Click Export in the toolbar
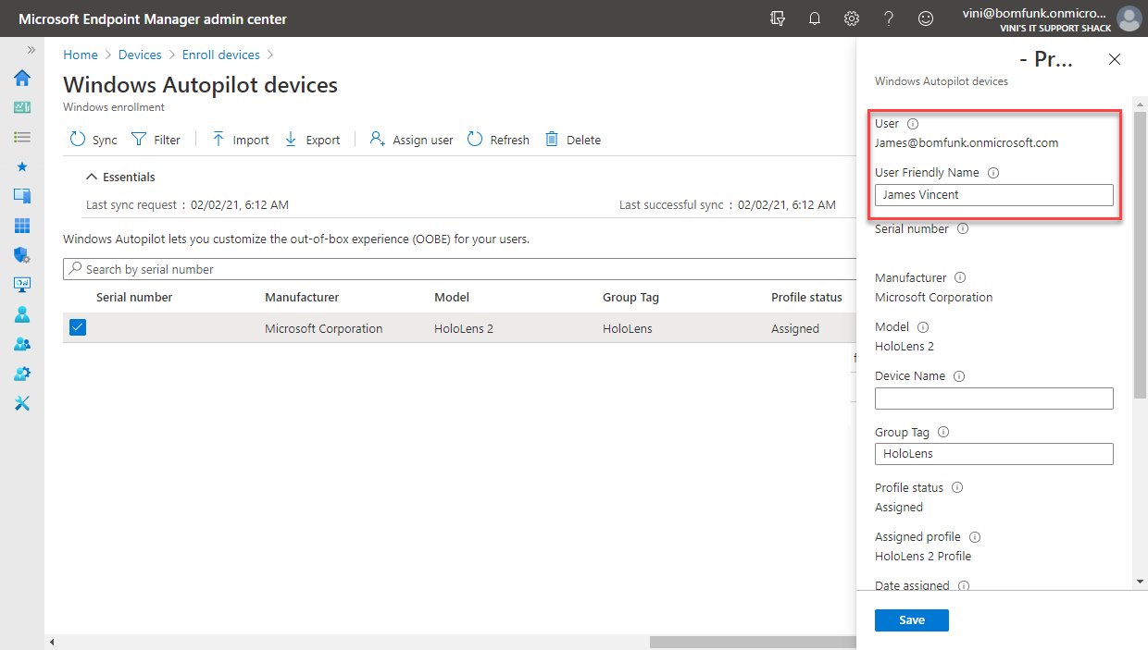 coord(312,140)
